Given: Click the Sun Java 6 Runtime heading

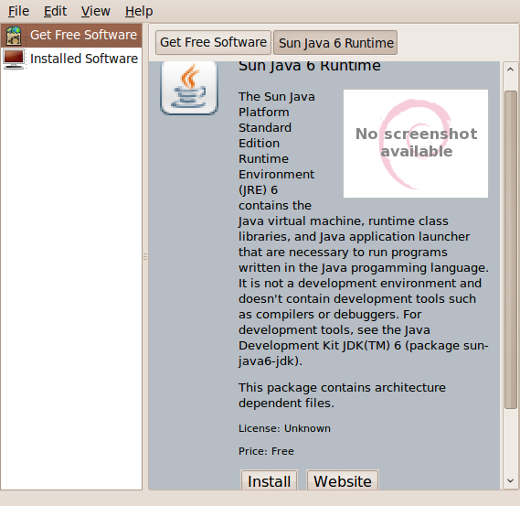Looking at the screenshot, I should coord(310,66).
